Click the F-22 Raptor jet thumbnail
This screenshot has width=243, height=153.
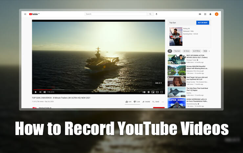coord(177,92)
